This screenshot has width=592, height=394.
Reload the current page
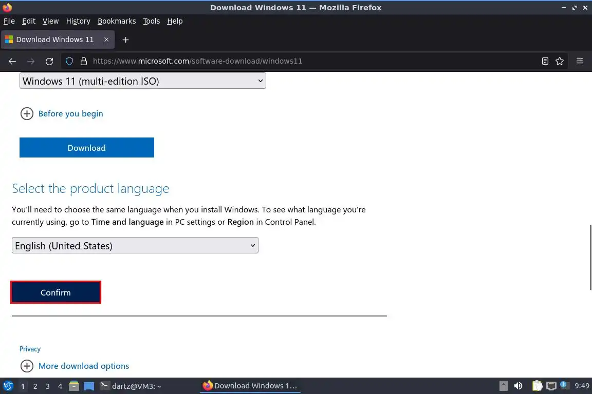(x=49, y=61)
